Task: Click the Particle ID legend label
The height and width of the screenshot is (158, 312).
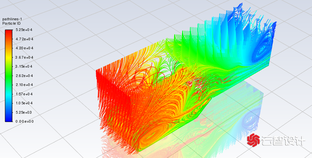Action: click(x=11, y=23)
